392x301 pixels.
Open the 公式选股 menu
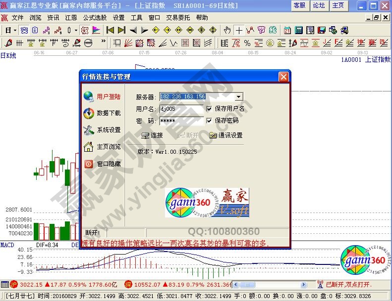click(x=96, y=17)
